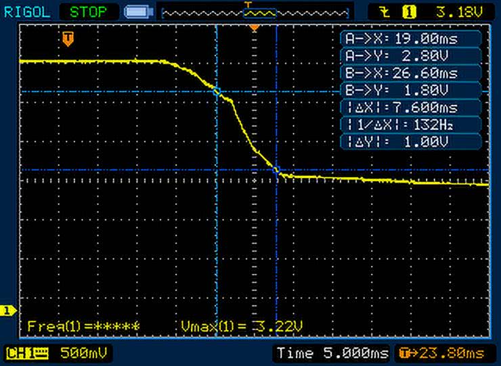This screenshot has height=366, width=501.
Task: Select cursor A crosshair on the waveform
Action: pos(217,91)
